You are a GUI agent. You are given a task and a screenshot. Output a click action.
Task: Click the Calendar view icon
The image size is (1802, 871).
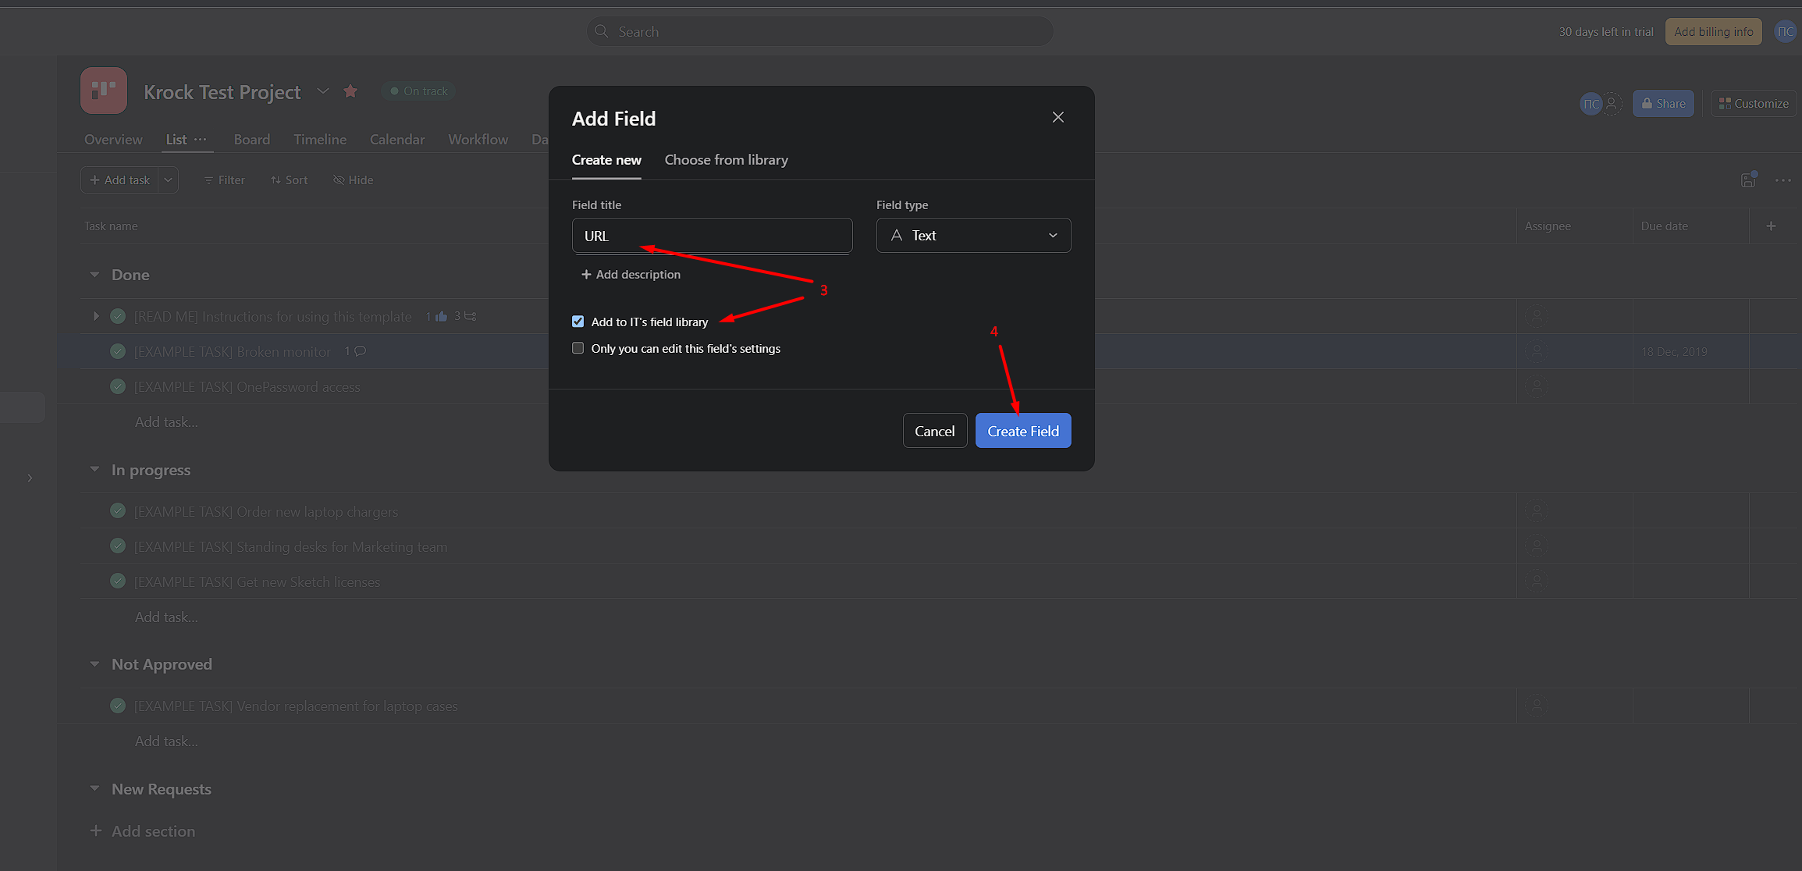[x=396, y=138]
